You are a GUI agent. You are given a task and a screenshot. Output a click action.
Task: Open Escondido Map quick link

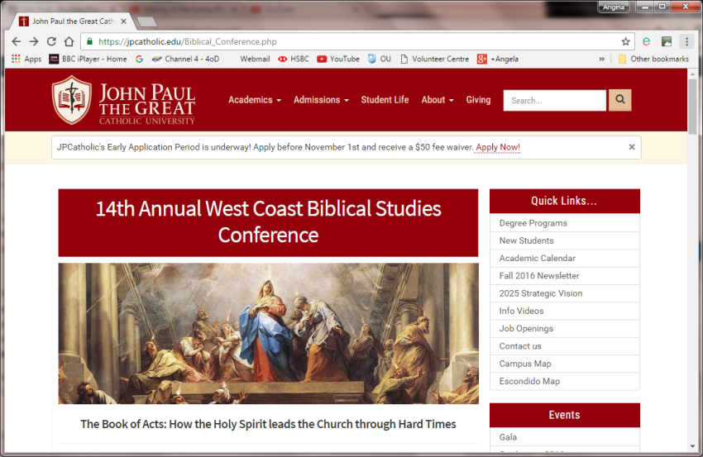(x=564, y=381)
